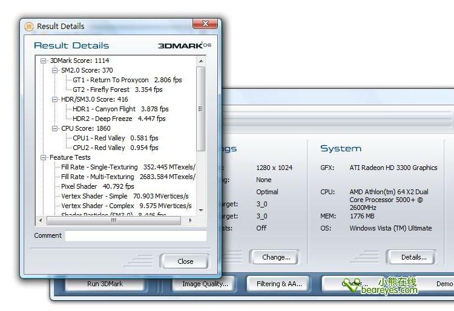The image size is (454, 311).
Task: Select HDR1 - Canyon Flight result
Action: (x=120, y=109)
